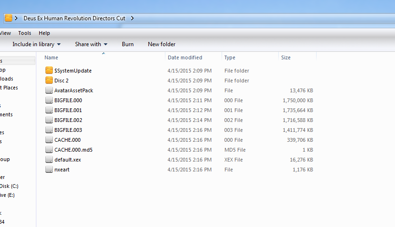Select the Disc 2 folder icon
395x227 pixels.
[x=49, y=81]
